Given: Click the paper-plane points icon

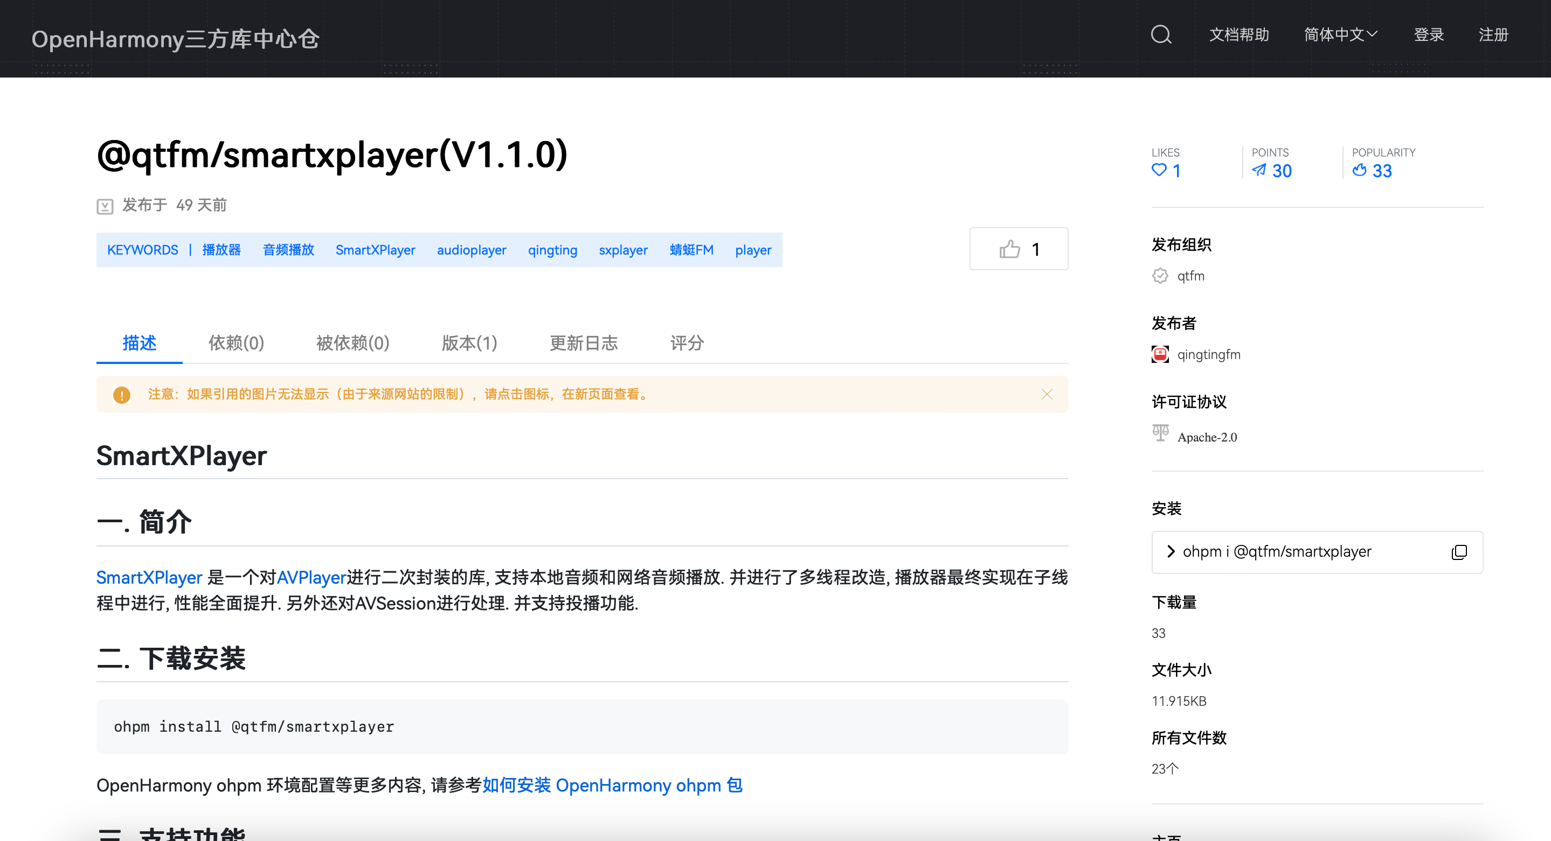Looking at the screenshot, I should tap(1258, 170).
